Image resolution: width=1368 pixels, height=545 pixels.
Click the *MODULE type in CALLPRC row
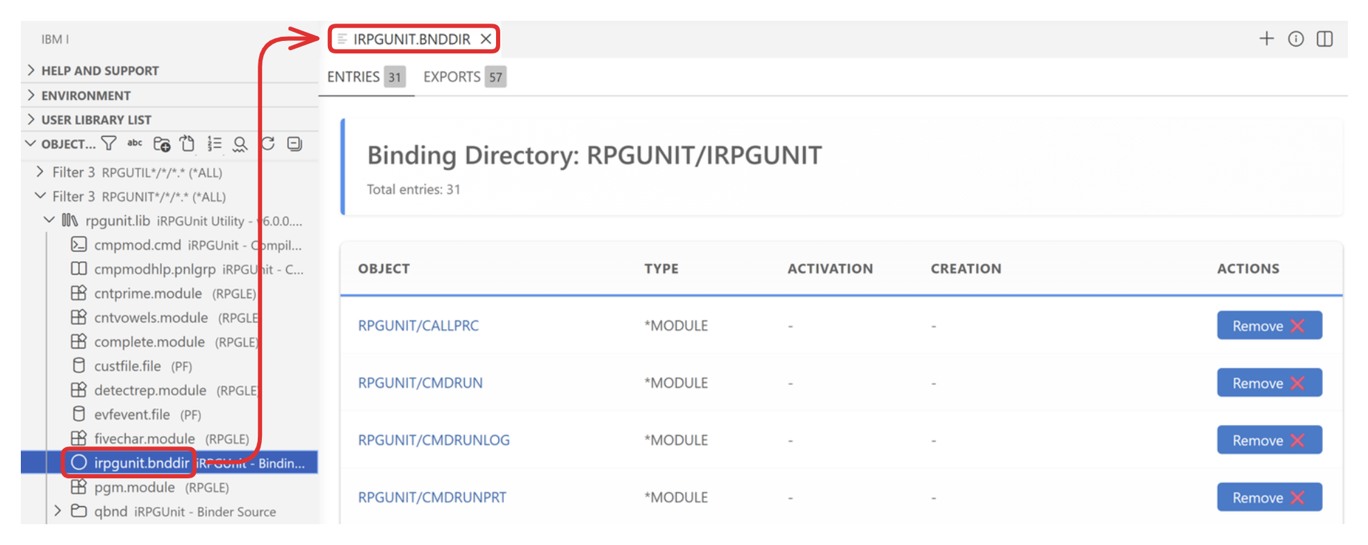click(676, 326)
